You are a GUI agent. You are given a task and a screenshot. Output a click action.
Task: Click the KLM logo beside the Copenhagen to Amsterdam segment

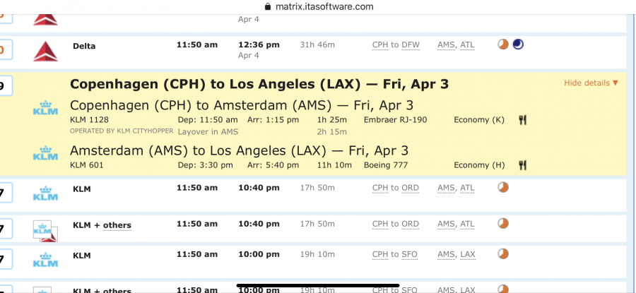pos(45,110)
